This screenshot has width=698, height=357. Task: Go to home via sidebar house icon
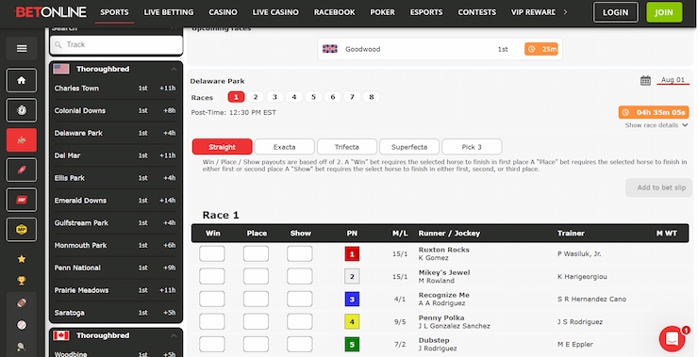[22, 80]
